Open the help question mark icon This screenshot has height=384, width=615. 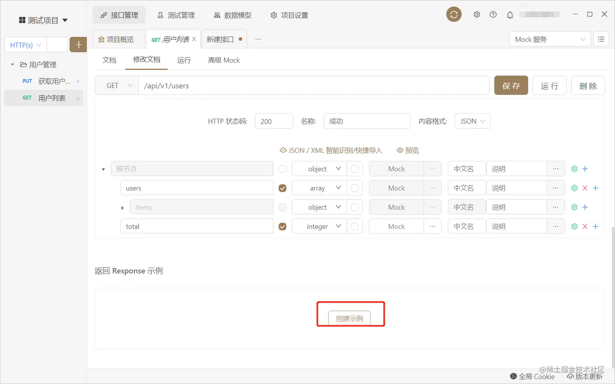493,15
